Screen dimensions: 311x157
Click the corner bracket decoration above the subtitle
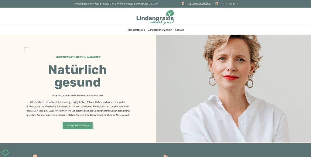coord(27,49)
